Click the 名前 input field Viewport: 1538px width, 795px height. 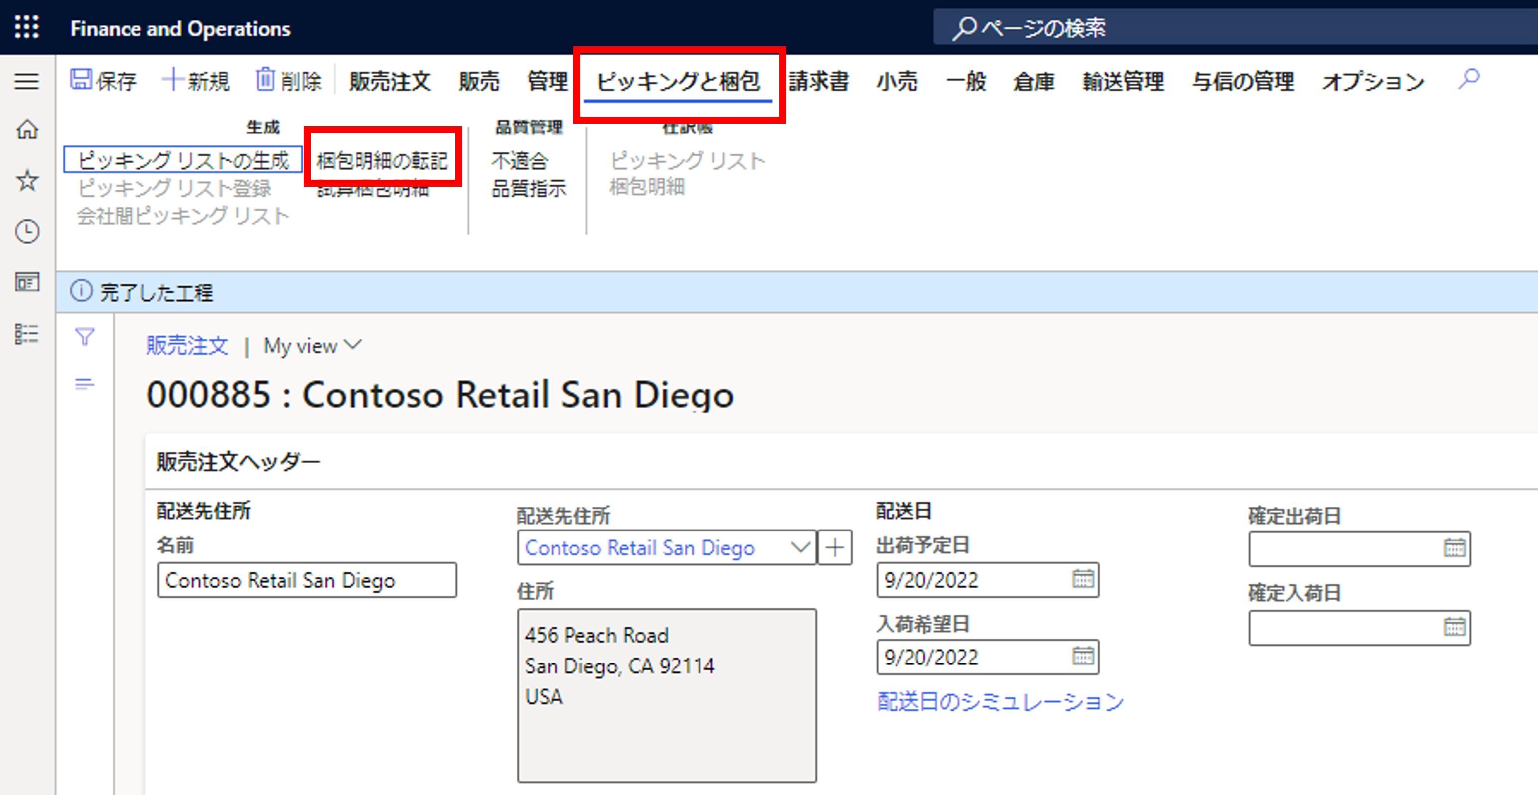[307, 579]
